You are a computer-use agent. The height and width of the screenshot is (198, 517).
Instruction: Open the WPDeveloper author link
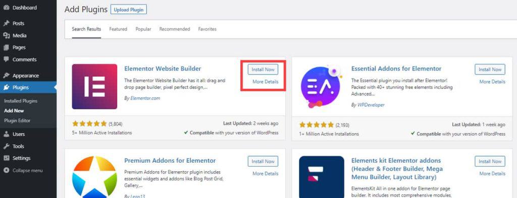(371, 105)
